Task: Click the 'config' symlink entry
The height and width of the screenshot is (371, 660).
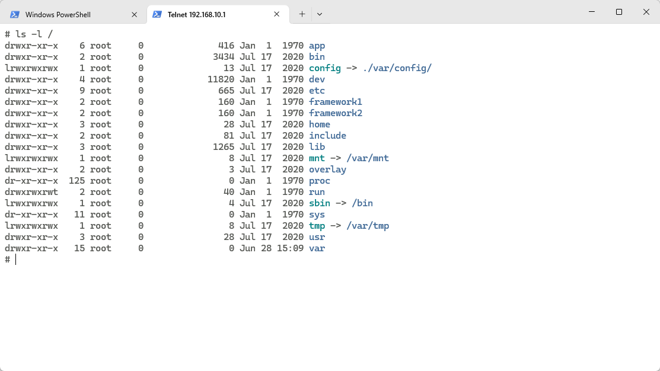Action: (x=324, y=68)
